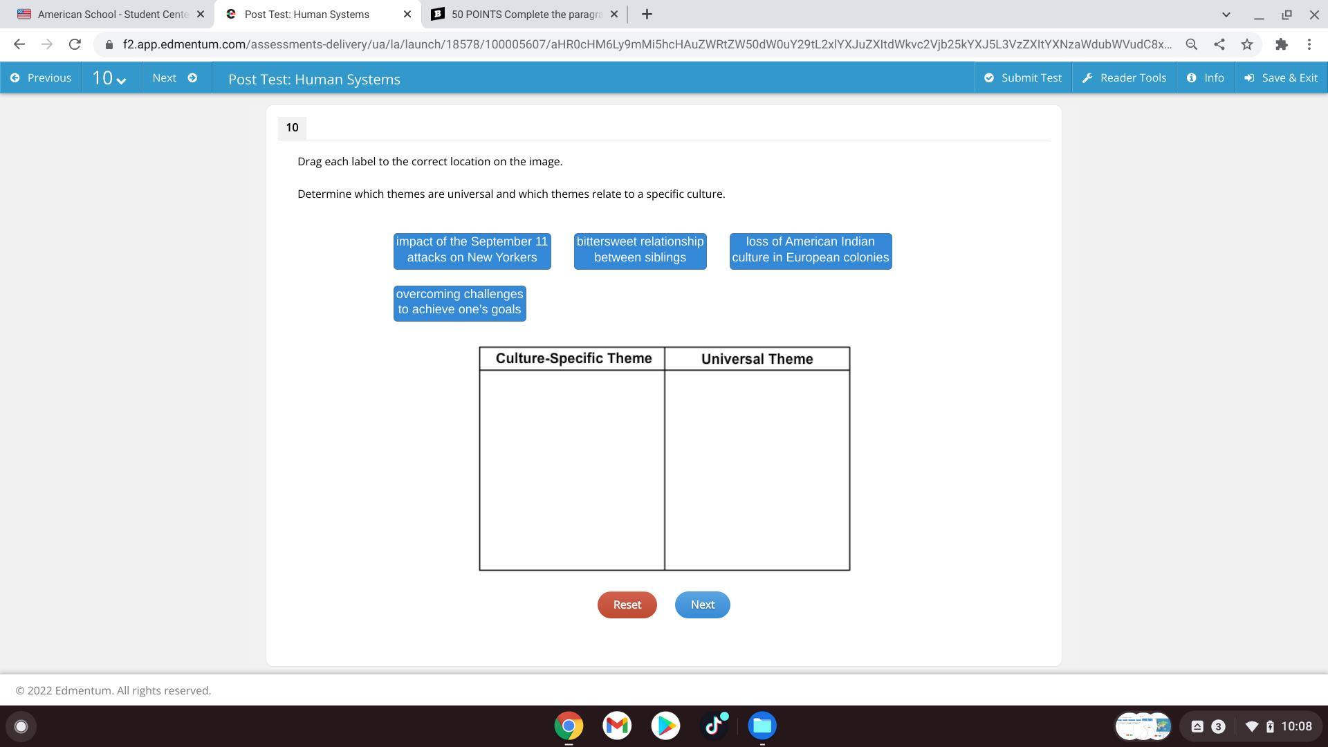Open the browser extensions puzzle icon
The height and width of the screenshot is (747, 1328).
1281,44
